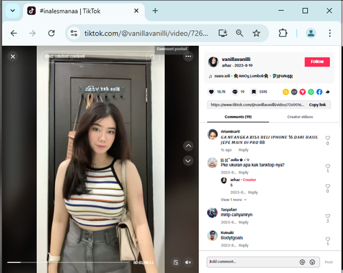Switch to the Creator videos tab

[300, 117]
